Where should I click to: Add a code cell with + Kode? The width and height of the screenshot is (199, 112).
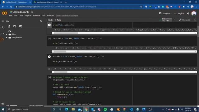pyautogui.click(x=49, y=20)
